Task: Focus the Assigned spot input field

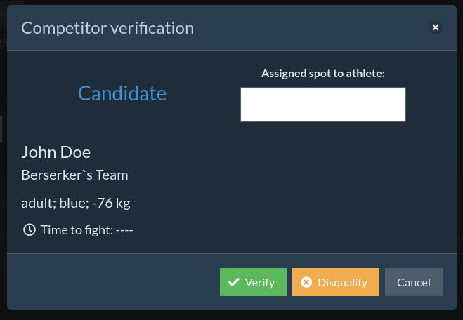Action: (322, 105)
